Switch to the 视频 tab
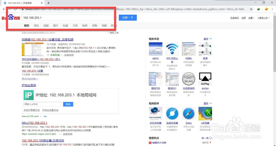 pos(46,26)
